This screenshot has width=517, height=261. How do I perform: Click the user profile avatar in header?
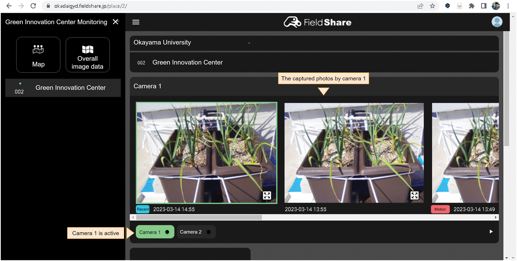(497, 22)
